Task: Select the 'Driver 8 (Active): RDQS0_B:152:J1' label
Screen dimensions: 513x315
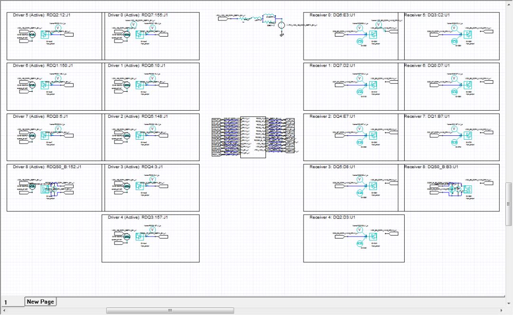Action: [x=47, y=166]
